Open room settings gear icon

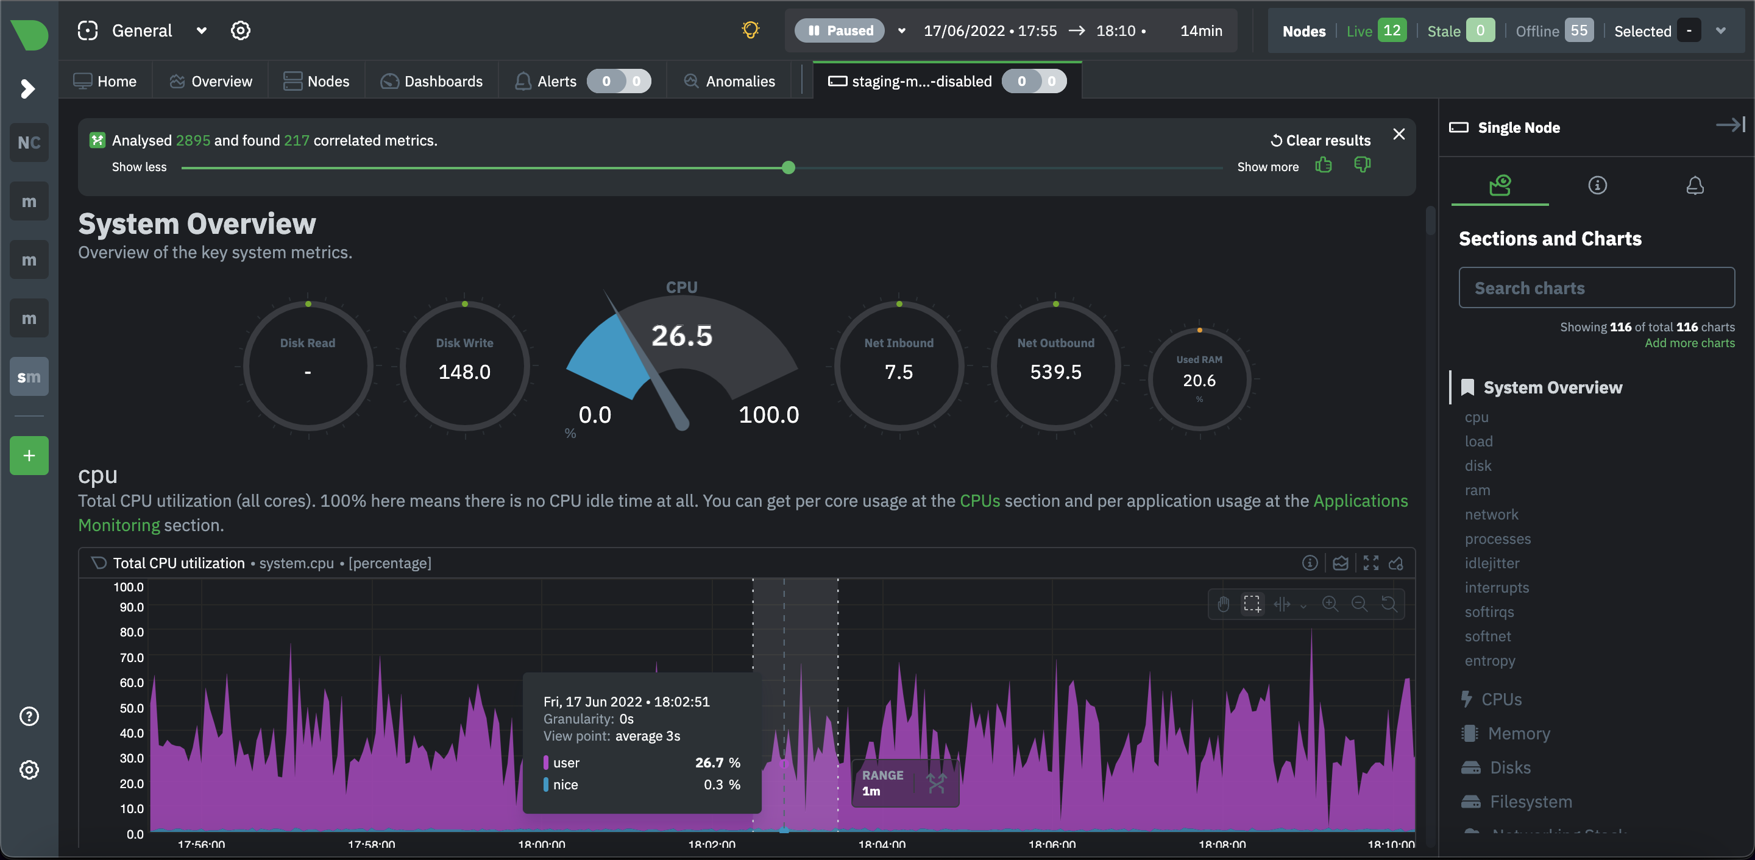point(241,30)
